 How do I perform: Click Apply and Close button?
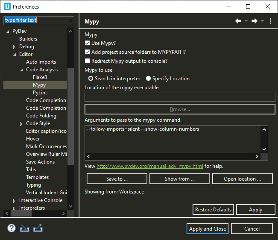208,228
